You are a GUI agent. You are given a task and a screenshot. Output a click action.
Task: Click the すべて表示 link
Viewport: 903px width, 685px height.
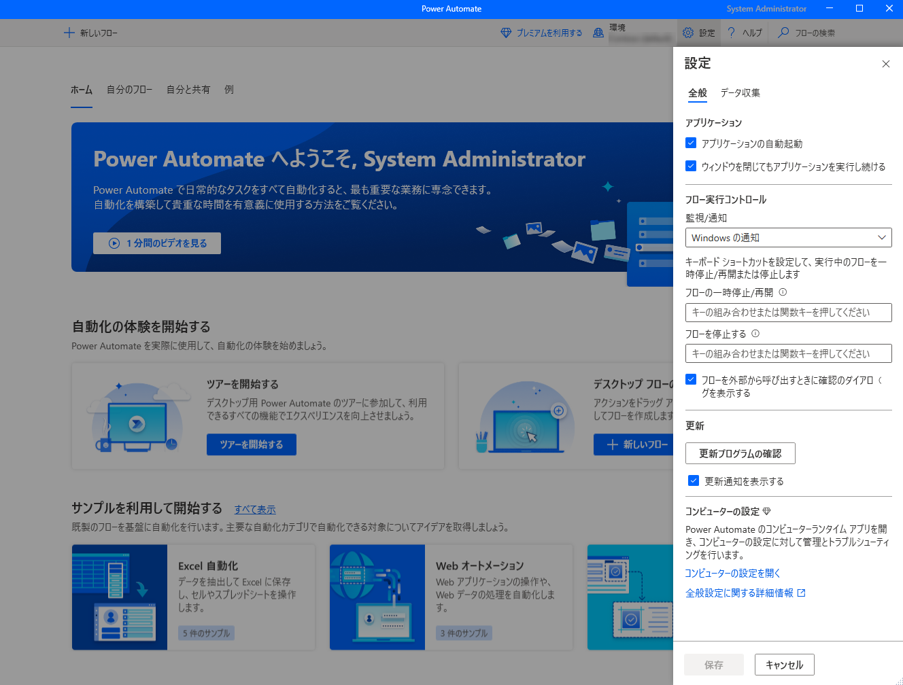coord(255,510)
